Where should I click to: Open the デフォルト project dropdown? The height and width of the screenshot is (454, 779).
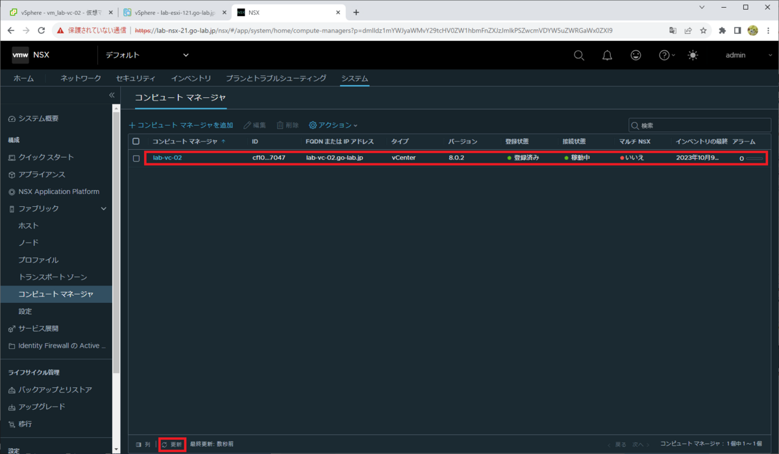point(147,55)
